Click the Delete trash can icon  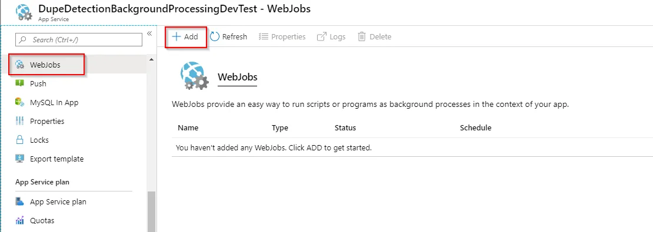(361, 36)
